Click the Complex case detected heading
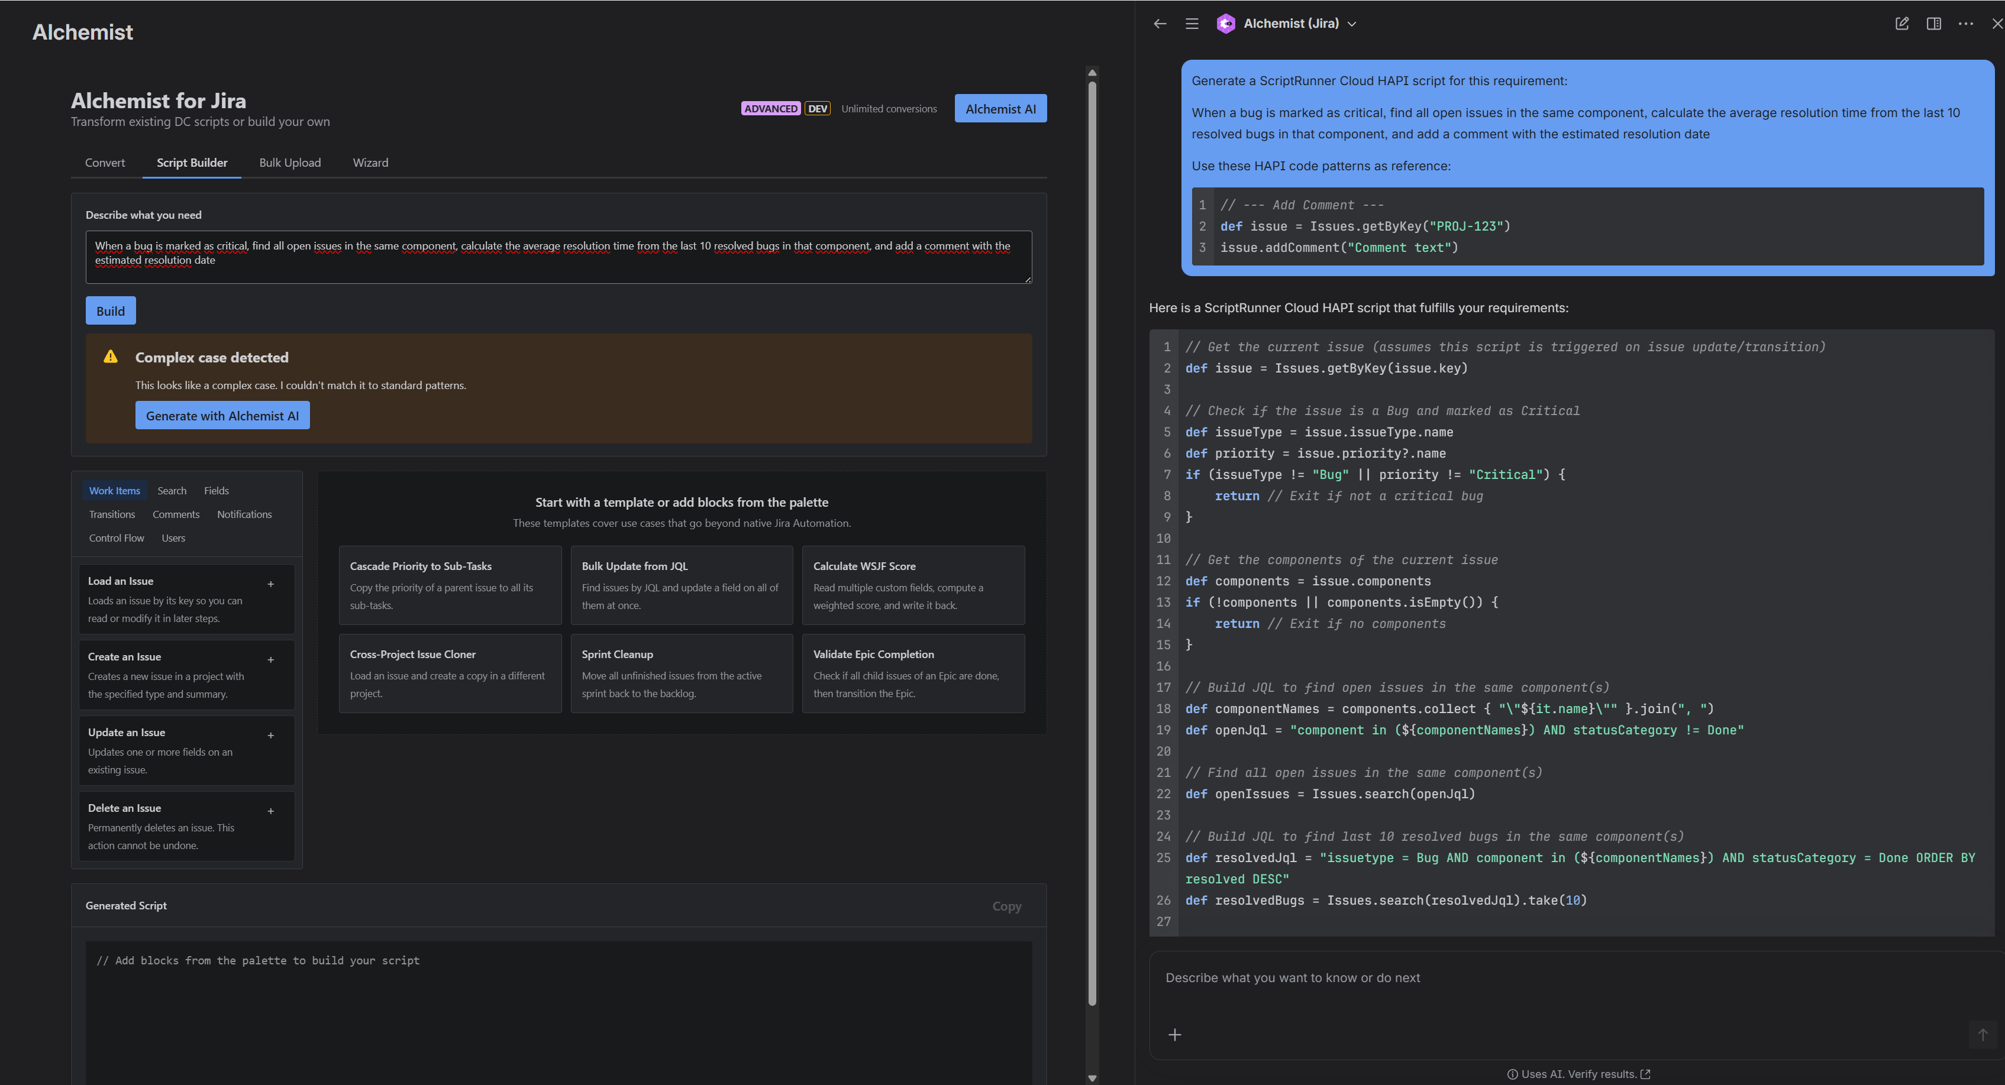2005x1085 pixels. (x=212, y=357)
